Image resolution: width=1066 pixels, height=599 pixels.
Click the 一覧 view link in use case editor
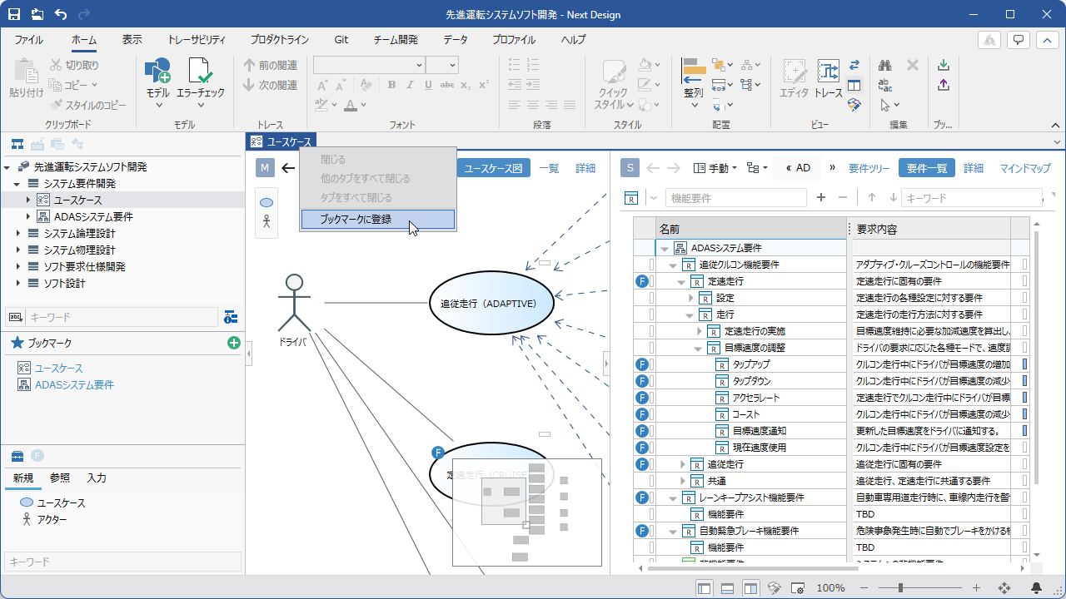(549, 168)
